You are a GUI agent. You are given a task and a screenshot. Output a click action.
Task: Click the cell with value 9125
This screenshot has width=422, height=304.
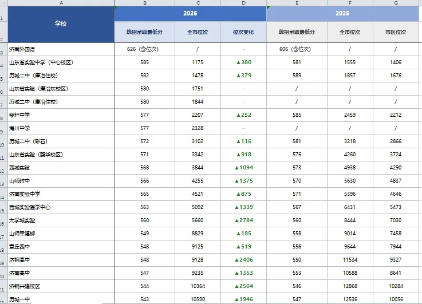coord(198,247)
